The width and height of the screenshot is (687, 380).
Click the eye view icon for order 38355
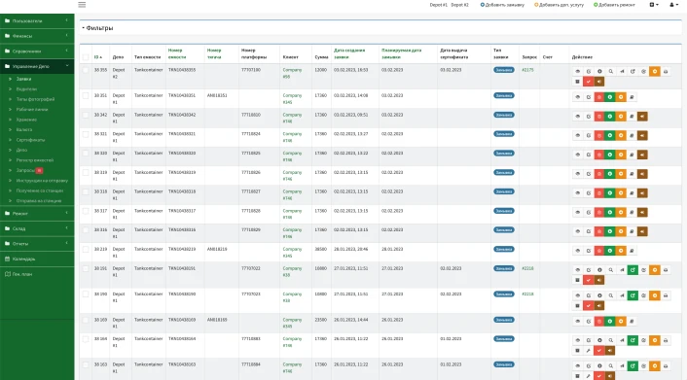(577, 71)
